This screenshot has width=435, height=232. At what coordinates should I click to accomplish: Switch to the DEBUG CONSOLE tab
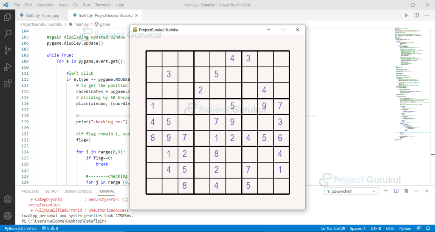78,191
